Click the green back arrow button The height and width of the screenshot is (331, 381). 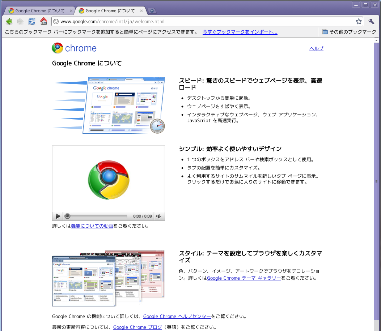coord(9,21)
